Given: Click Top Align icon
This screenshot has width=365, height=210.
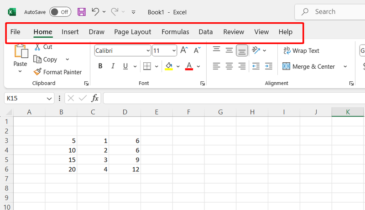Looking at the screenshot, I should (x=216, y=50).
